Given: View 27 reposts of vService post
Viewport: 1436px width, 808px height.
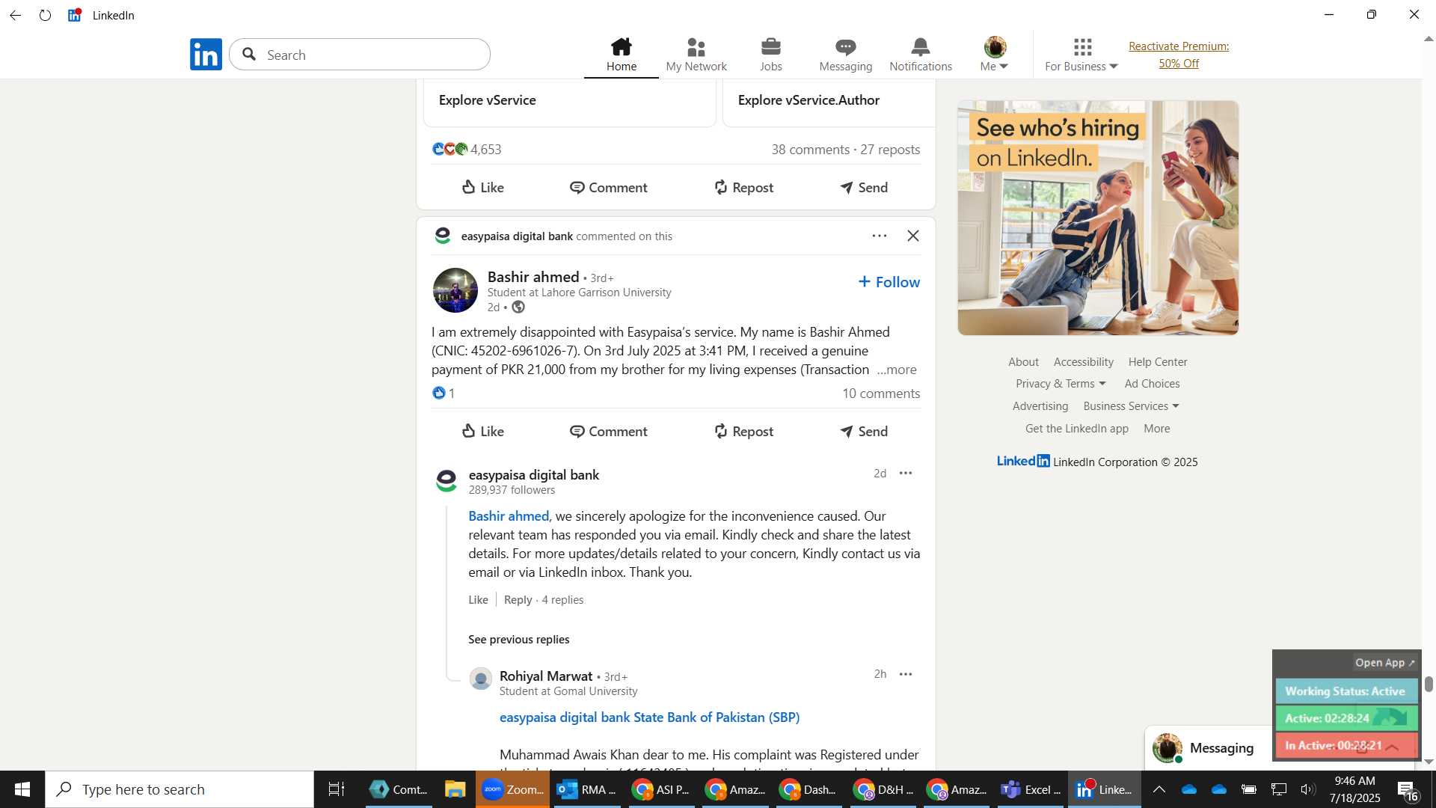Looking at the screenshot, I should coord(890,149).
